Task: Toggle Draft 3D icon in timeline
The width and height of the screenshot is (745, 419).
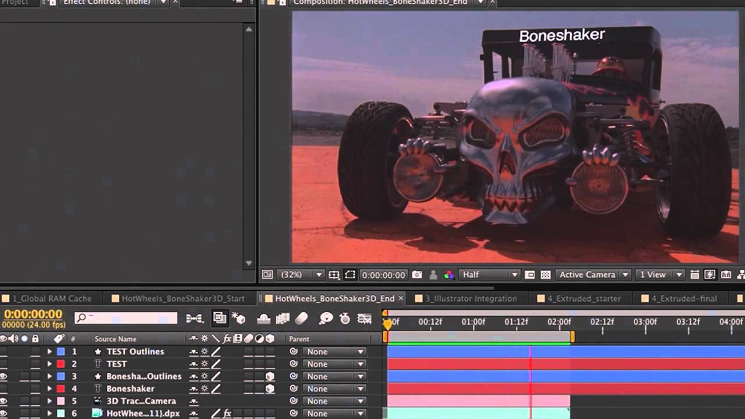Action: pyautogui.click(x=239, y=318)
